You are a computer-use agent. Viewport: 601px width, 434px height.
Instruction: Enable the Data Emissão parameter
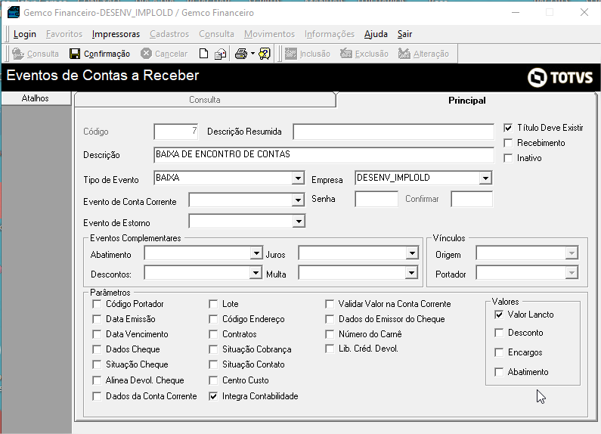tap(97, 319)
